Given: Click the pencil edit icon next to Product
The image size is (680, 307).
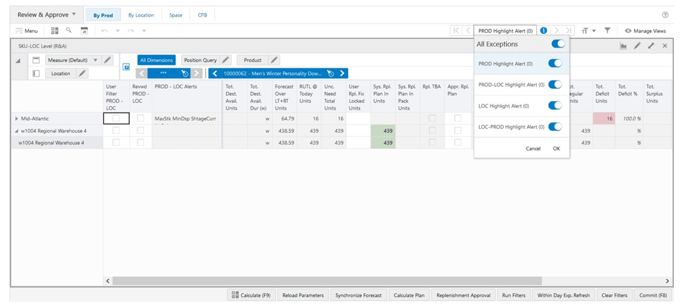Looking at the screenshot, I should click(274, 60).
